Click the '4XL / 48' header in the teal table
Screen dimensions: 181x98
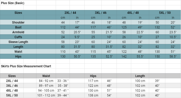[133, 13]
